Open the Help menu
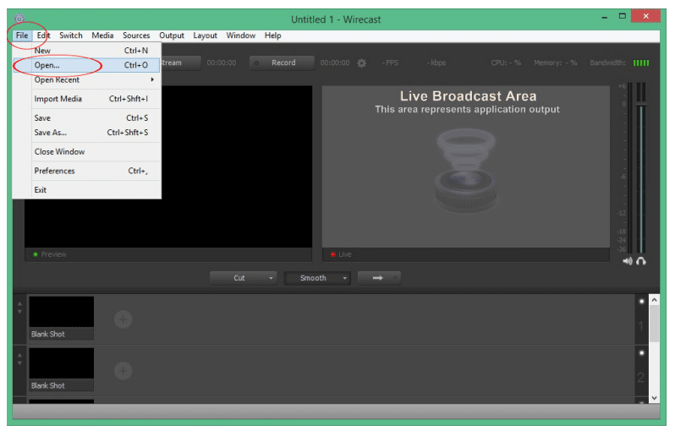 point(272,35)
